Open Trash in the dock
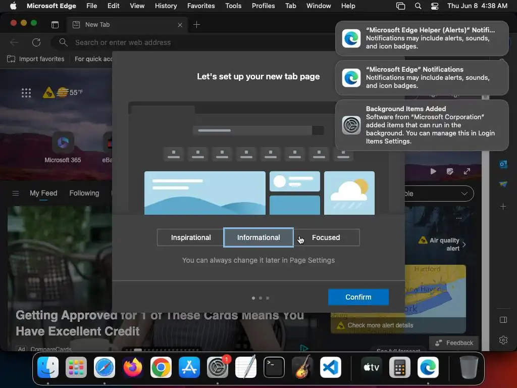The width and height of the screenshot is (517, 388). tap(469, 367)
